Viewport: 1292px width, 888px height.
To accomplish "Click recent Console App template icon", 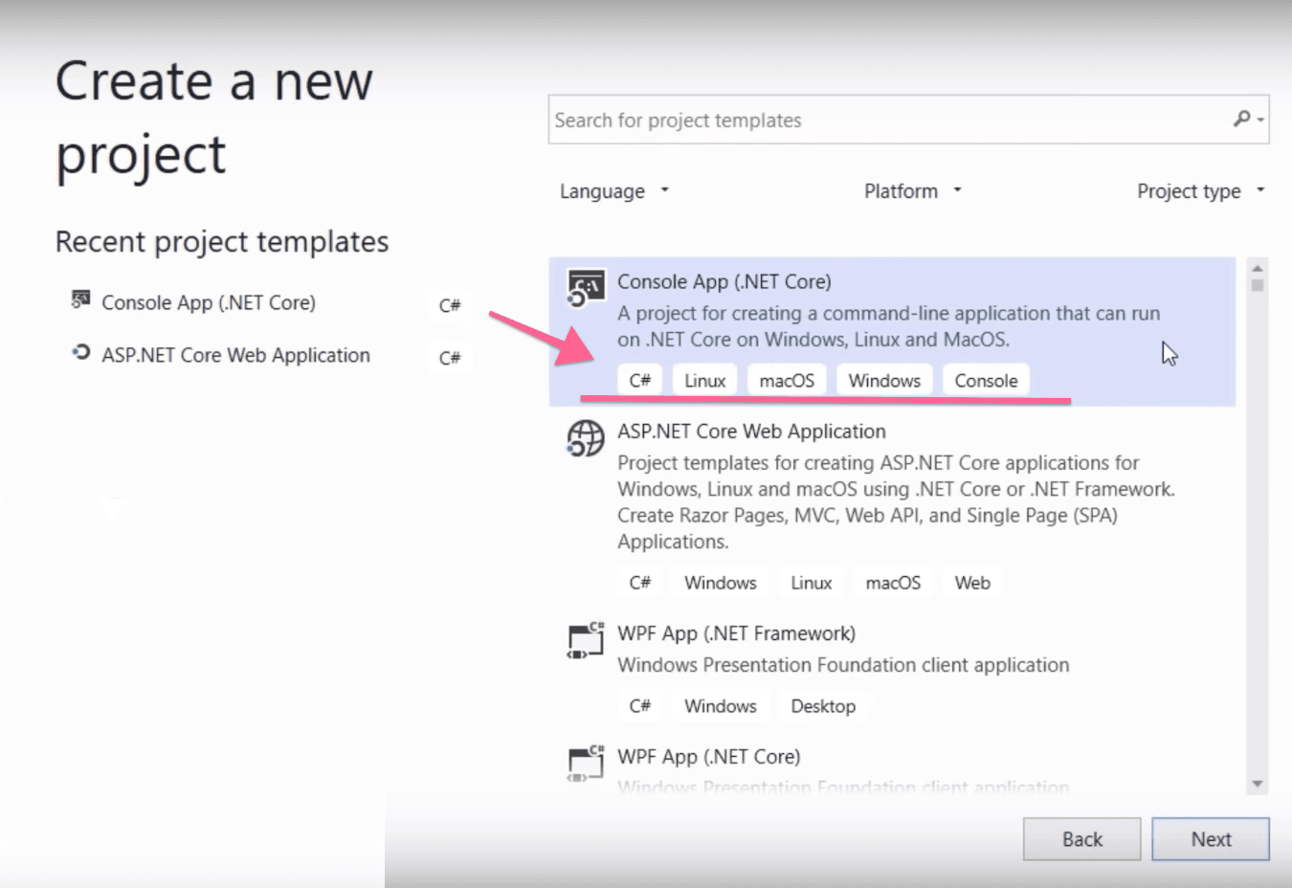I will coord(81,300).
